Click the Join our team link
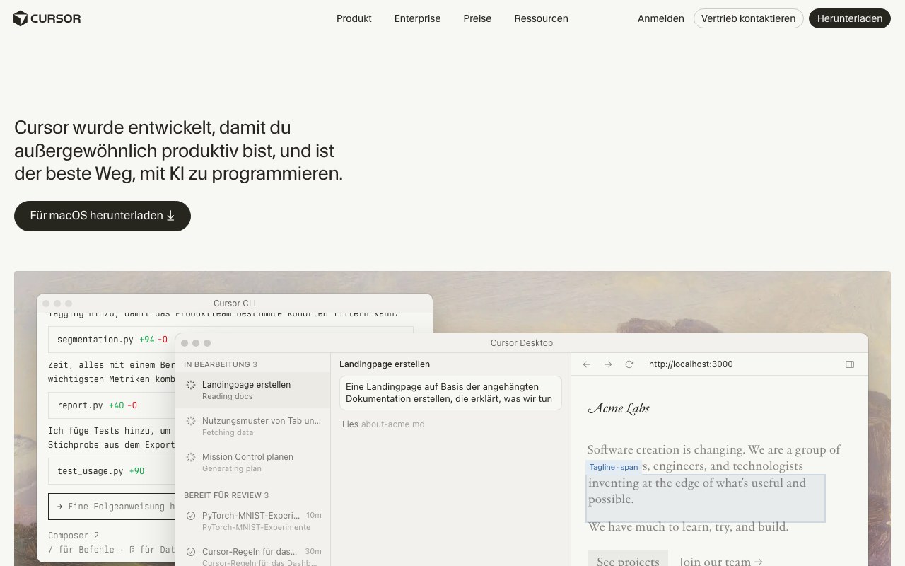This screenshot has width=905, height=566. point(721,561)
